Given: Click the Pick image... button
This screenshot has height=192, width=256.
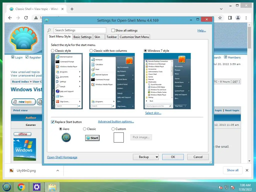Looking at the screenshot, I should point(141,137).
